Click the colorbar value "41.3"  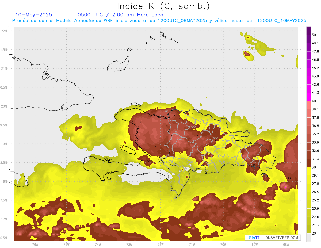315,93
